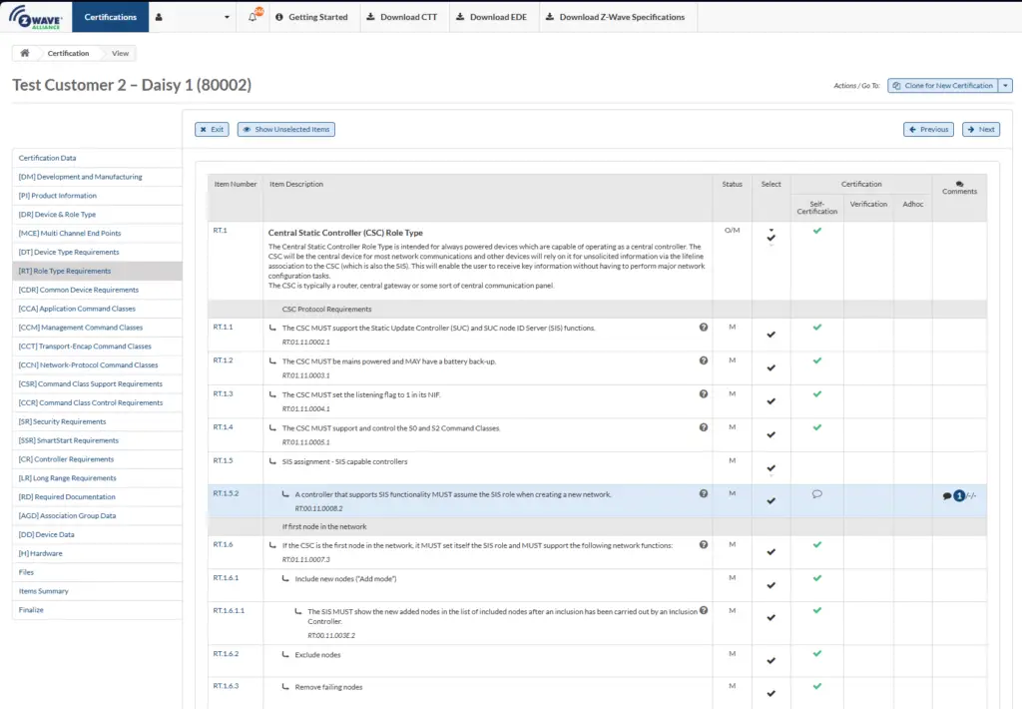Image resolution: width=1022 pixels, height=709 pixels.
Task: Expand the user account dropdown arrow
Action: coord(227,17)
